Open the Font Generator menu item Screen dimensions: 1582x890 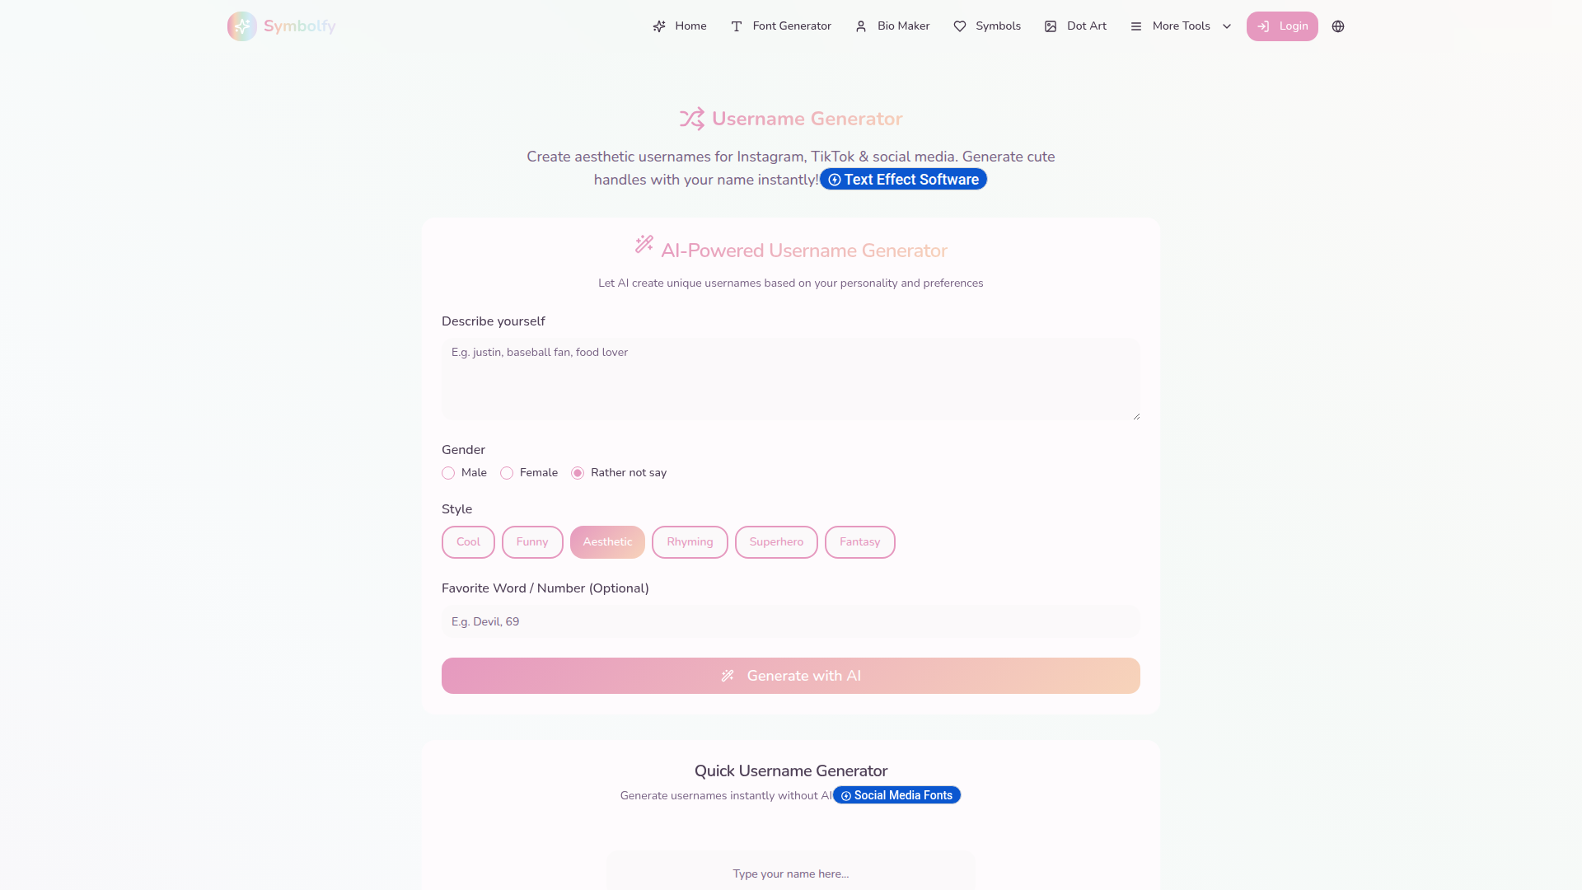[781, 26]
